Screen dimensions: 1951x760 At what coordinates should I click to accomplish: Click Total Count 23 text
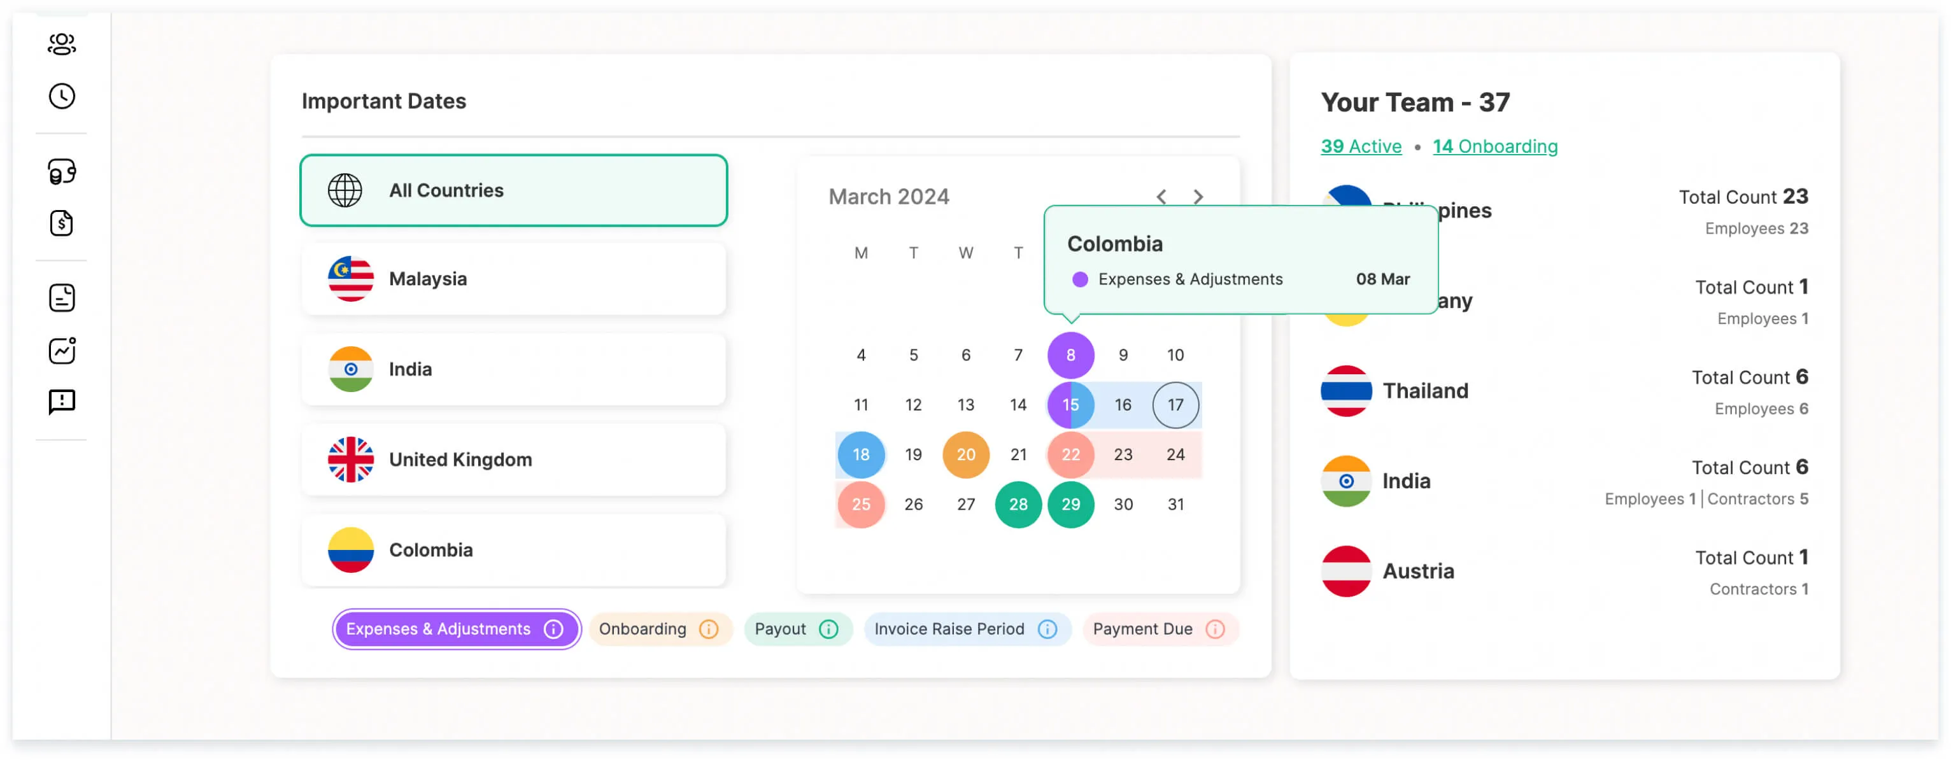pos(1743,197)
